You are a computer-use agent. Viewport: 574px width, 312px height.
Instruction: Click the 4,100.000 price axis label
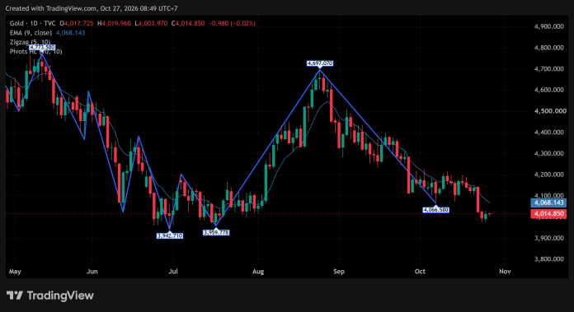click(548, 195)
